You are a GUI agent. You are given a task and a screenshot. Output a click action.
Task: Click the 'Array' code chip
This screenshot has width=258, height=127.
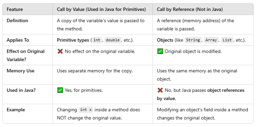coord(211,40)
